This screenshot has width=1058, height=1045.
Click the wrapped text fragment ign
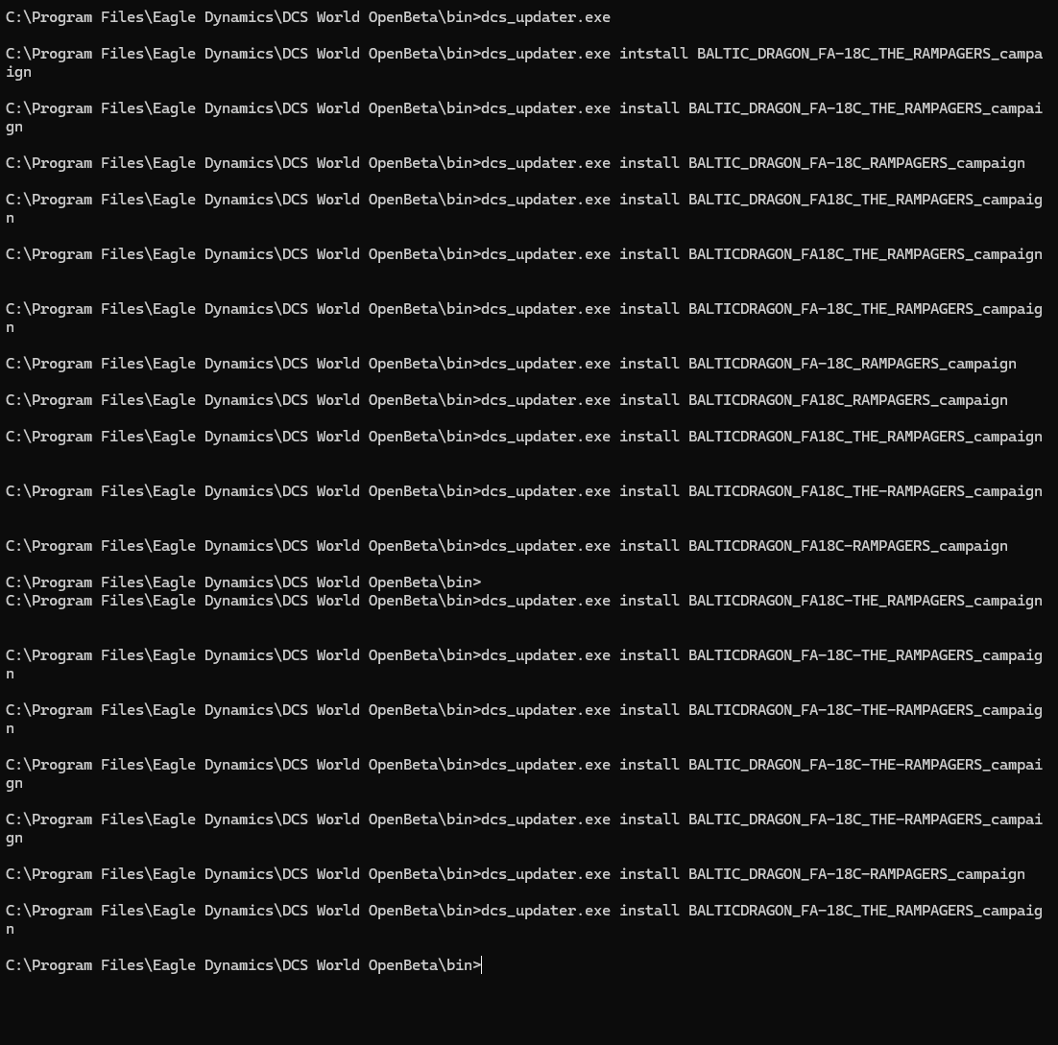[x=18, y=72]
